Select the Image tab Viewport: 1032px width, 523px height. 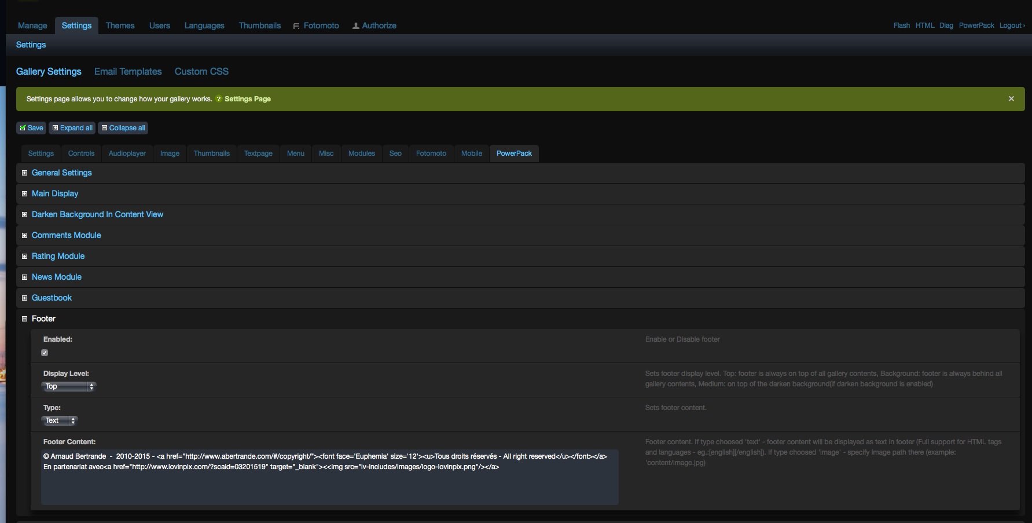coord(170,153)
